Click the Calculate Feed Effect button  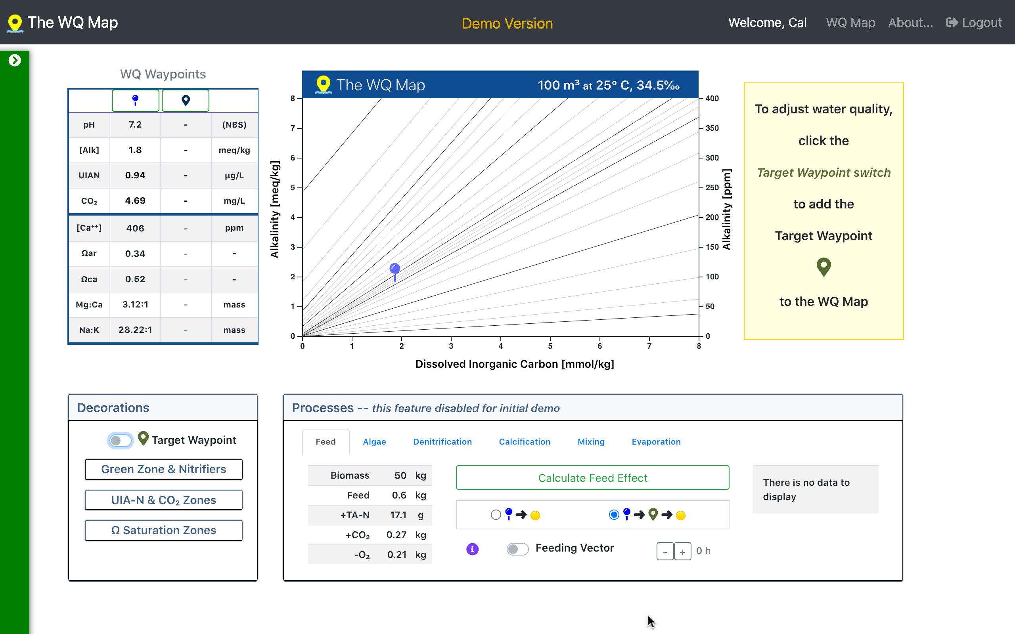pyautogui.click(x=592, y=477)
